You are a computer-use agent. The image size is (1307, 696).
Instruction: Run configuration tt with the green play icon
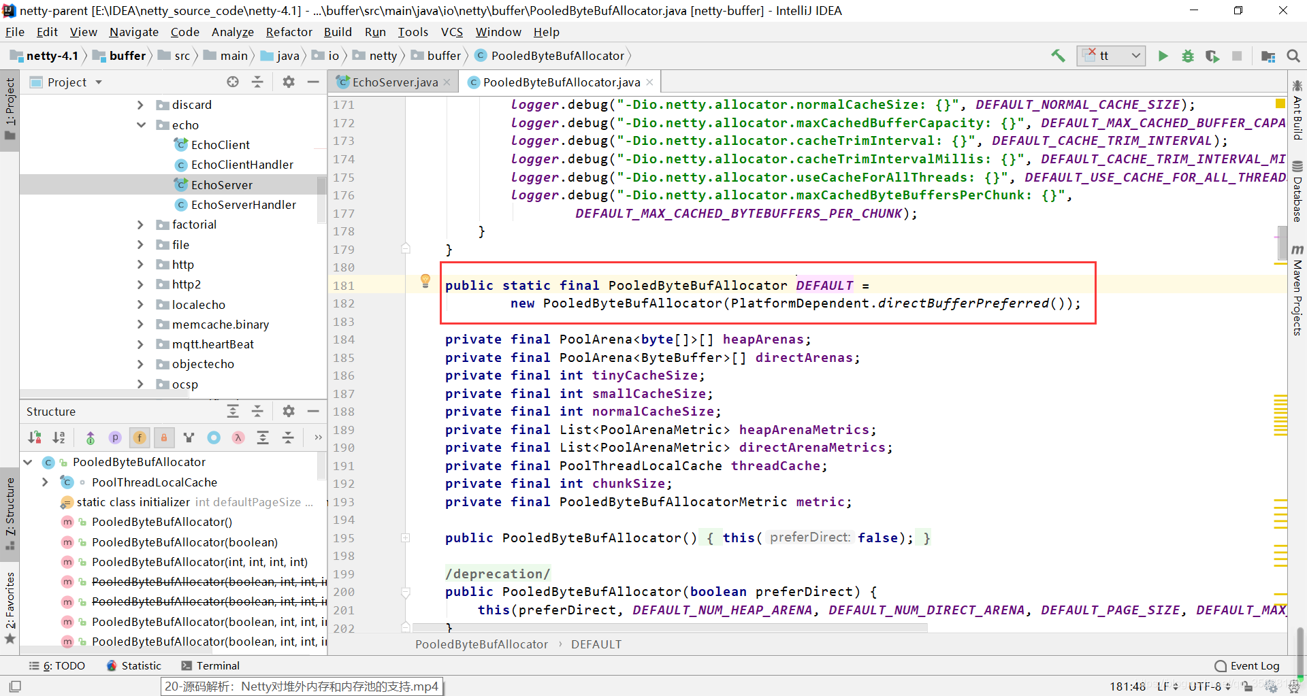click(1163, 56)
